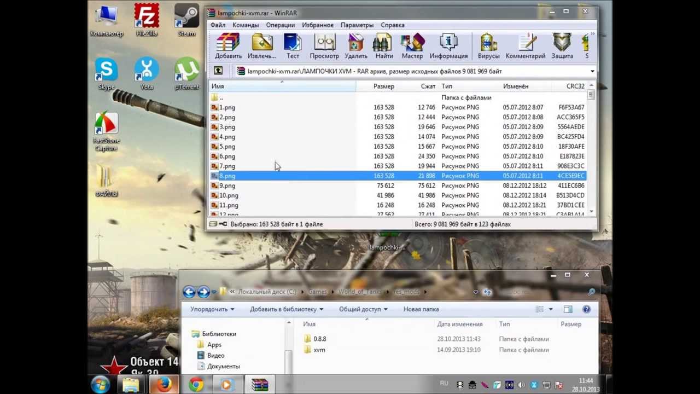700x394 pixels.
Task: Go up one folder in WinRAR
Action: 218,71
